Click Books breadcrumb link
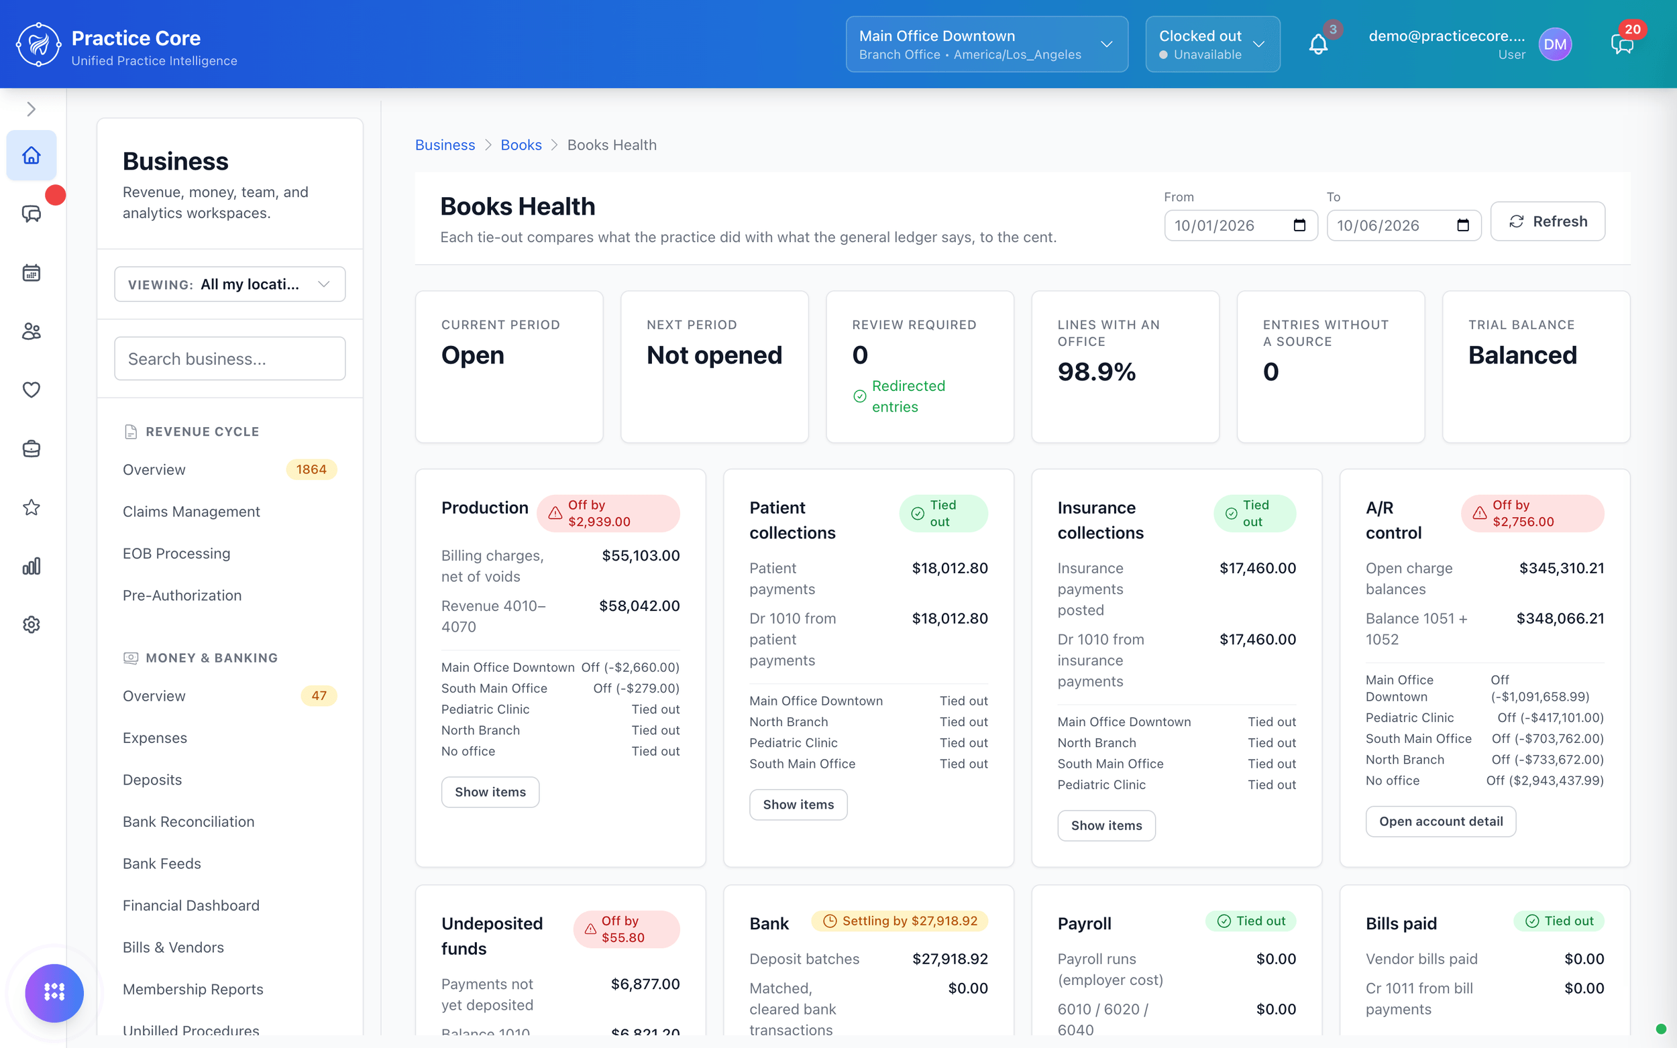Screen dimensions: 1677x1048 (x=521, y=145)
